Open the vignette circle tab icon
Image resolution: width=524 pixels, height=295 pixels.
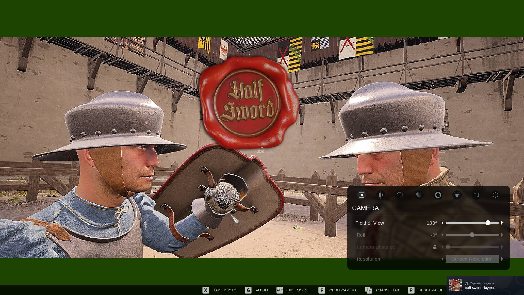[x=400, y=195]
